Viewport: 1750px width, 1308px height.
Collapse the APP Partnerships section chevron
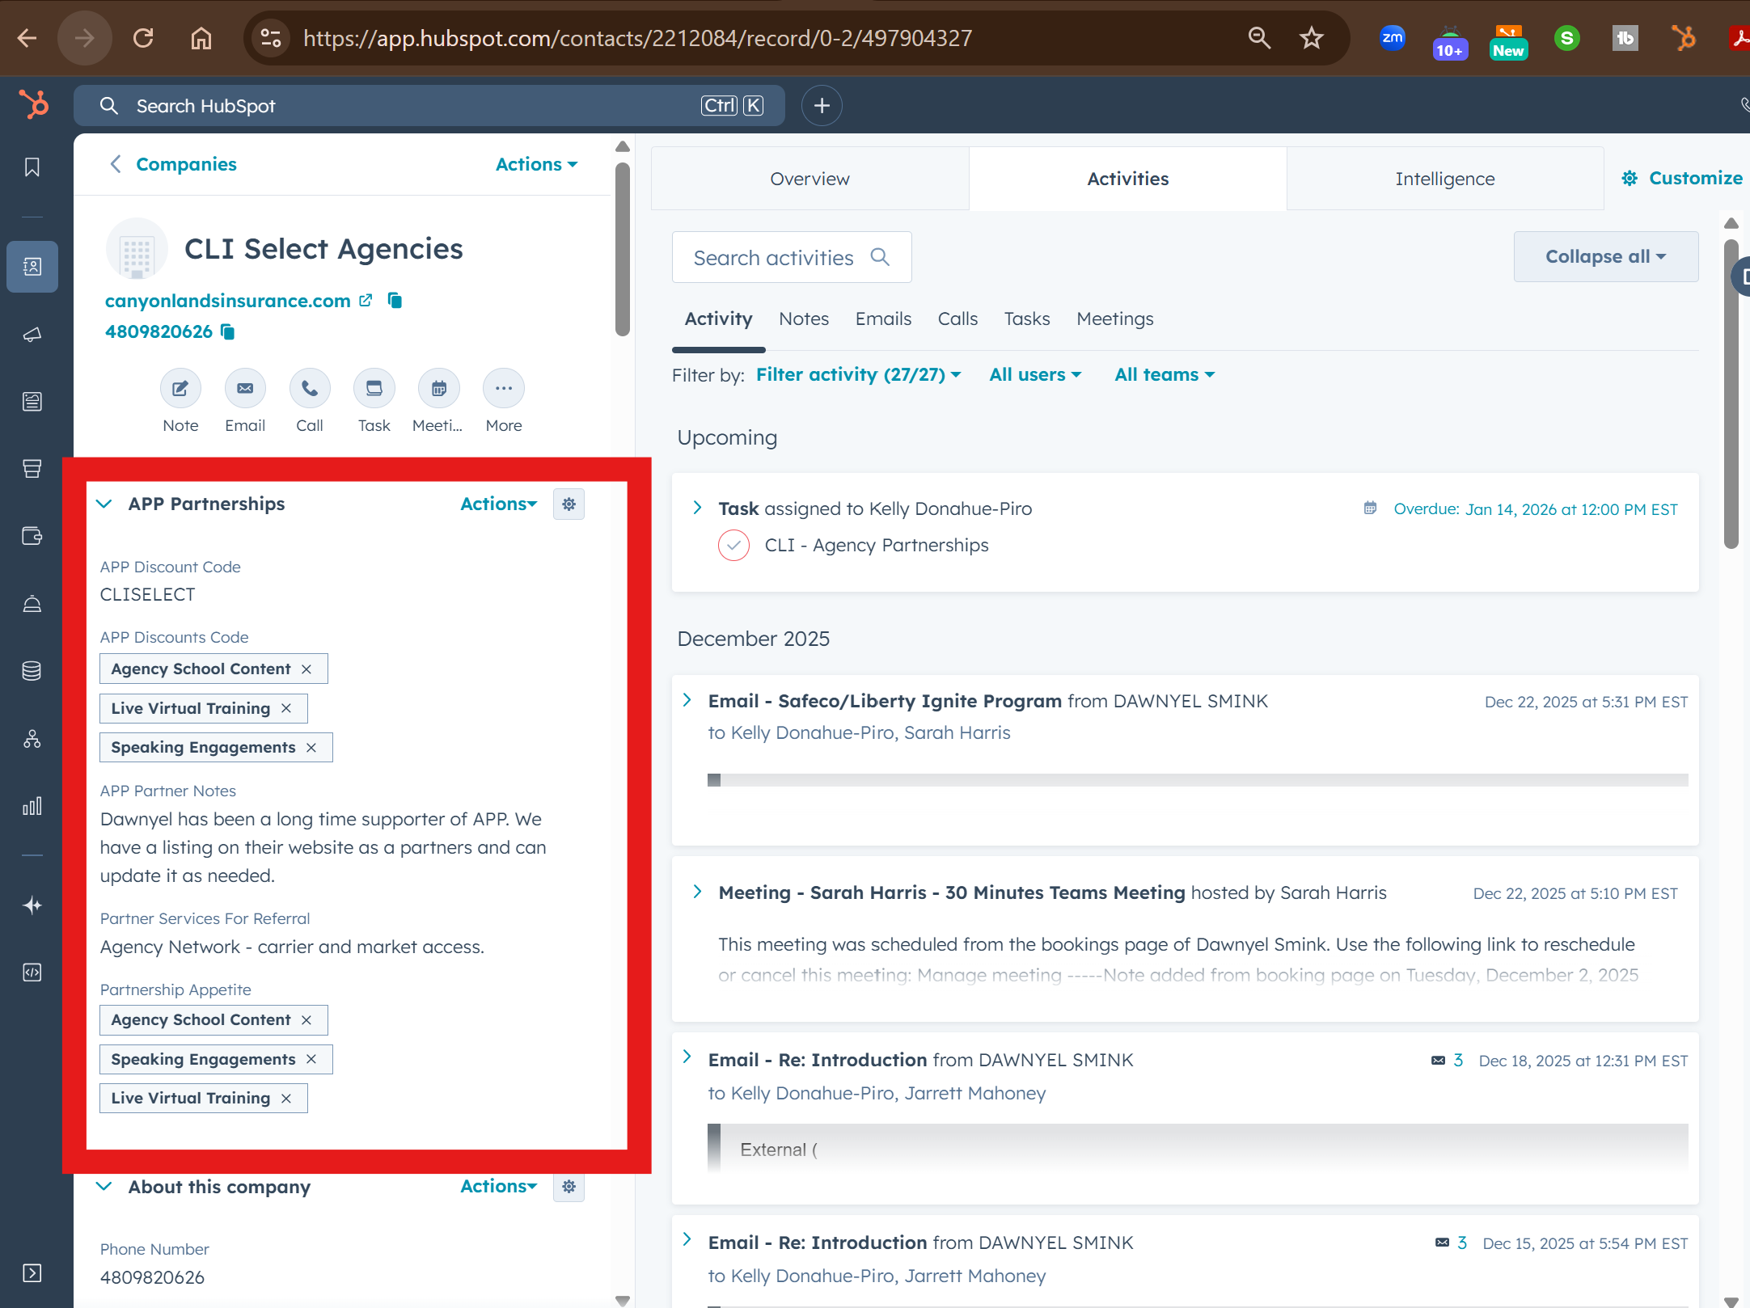point(104,504)
